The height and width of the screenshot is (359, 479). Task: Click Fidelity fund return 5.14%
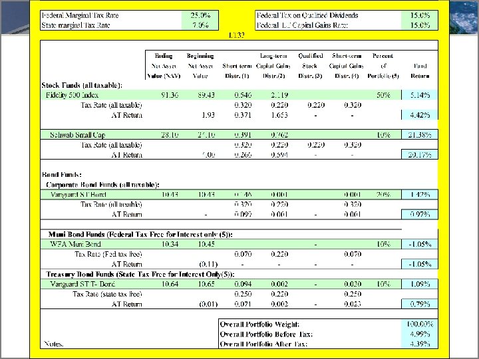[420, 95]
